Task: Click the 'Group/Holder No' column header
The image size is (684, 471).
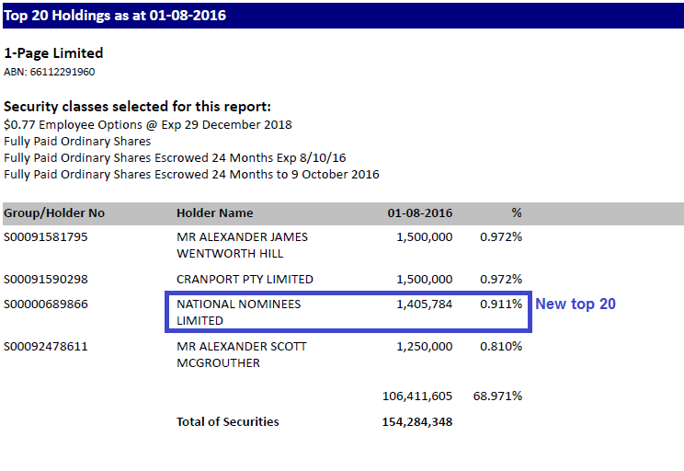Action: 54,213
